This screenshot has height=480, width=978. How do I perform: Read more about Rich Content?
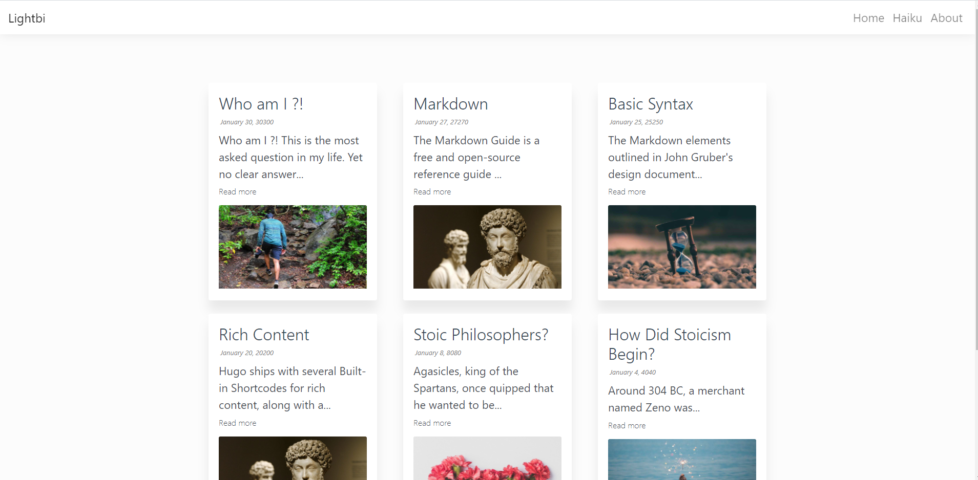[x=237, y=423]
